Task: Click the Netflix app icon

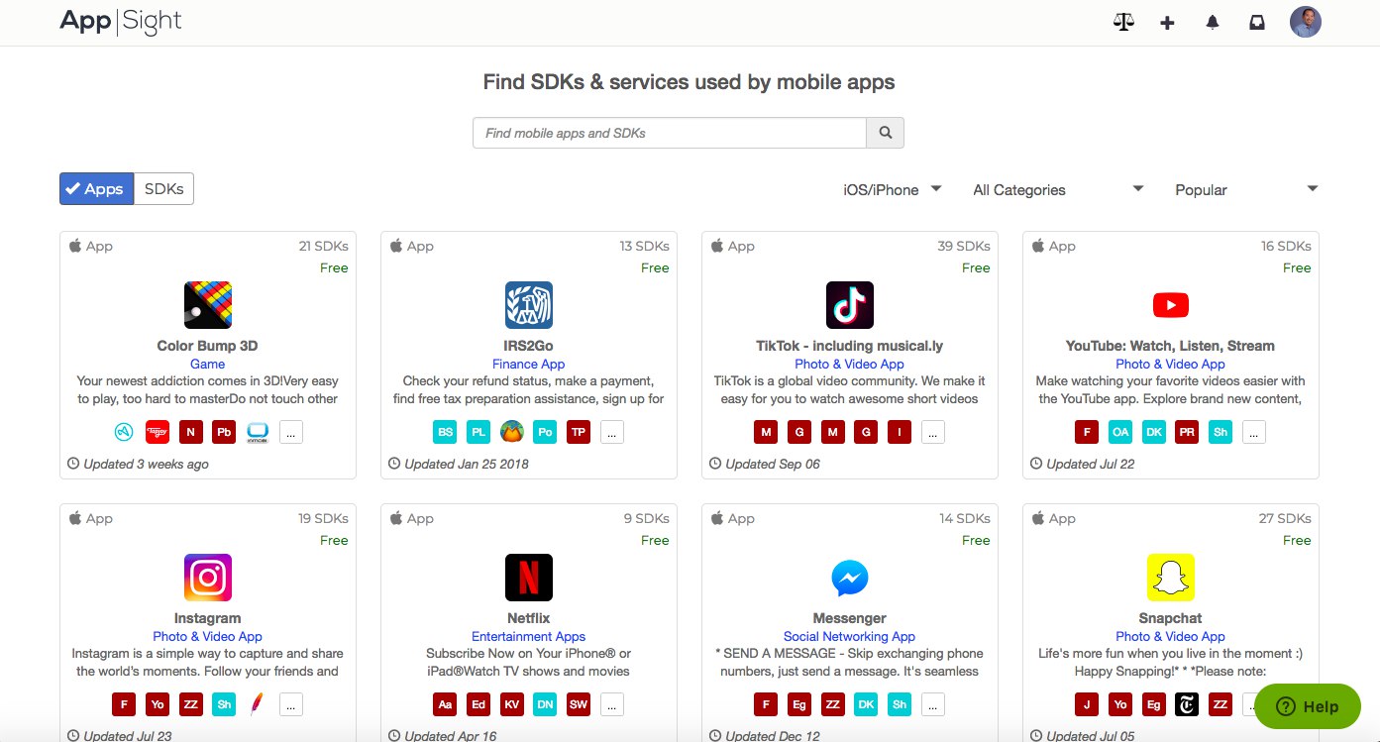Action: point(529,578)
